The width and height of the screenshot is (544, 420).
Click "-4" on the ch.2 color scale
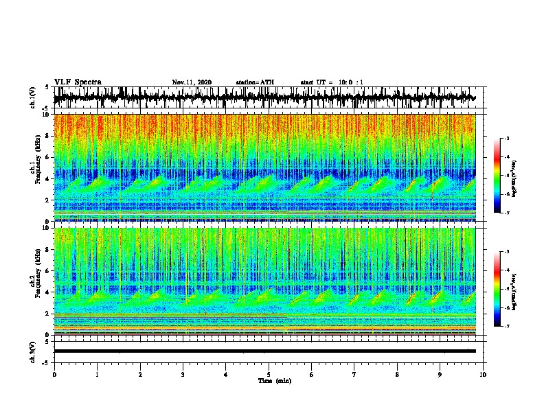[507, 270]
